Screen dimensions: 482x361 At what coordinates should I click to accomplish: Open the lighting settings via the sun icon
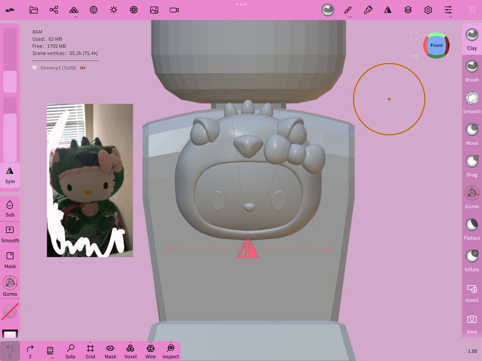pos(114,10)
